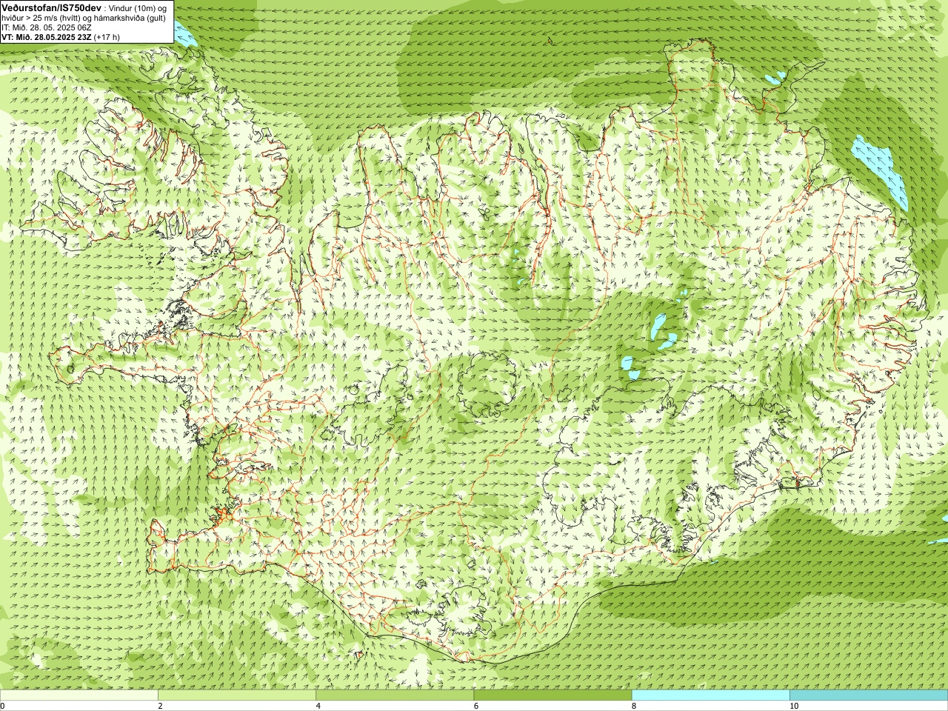
Task: Click the legend scale label '6'
Action: click(475, 706)
